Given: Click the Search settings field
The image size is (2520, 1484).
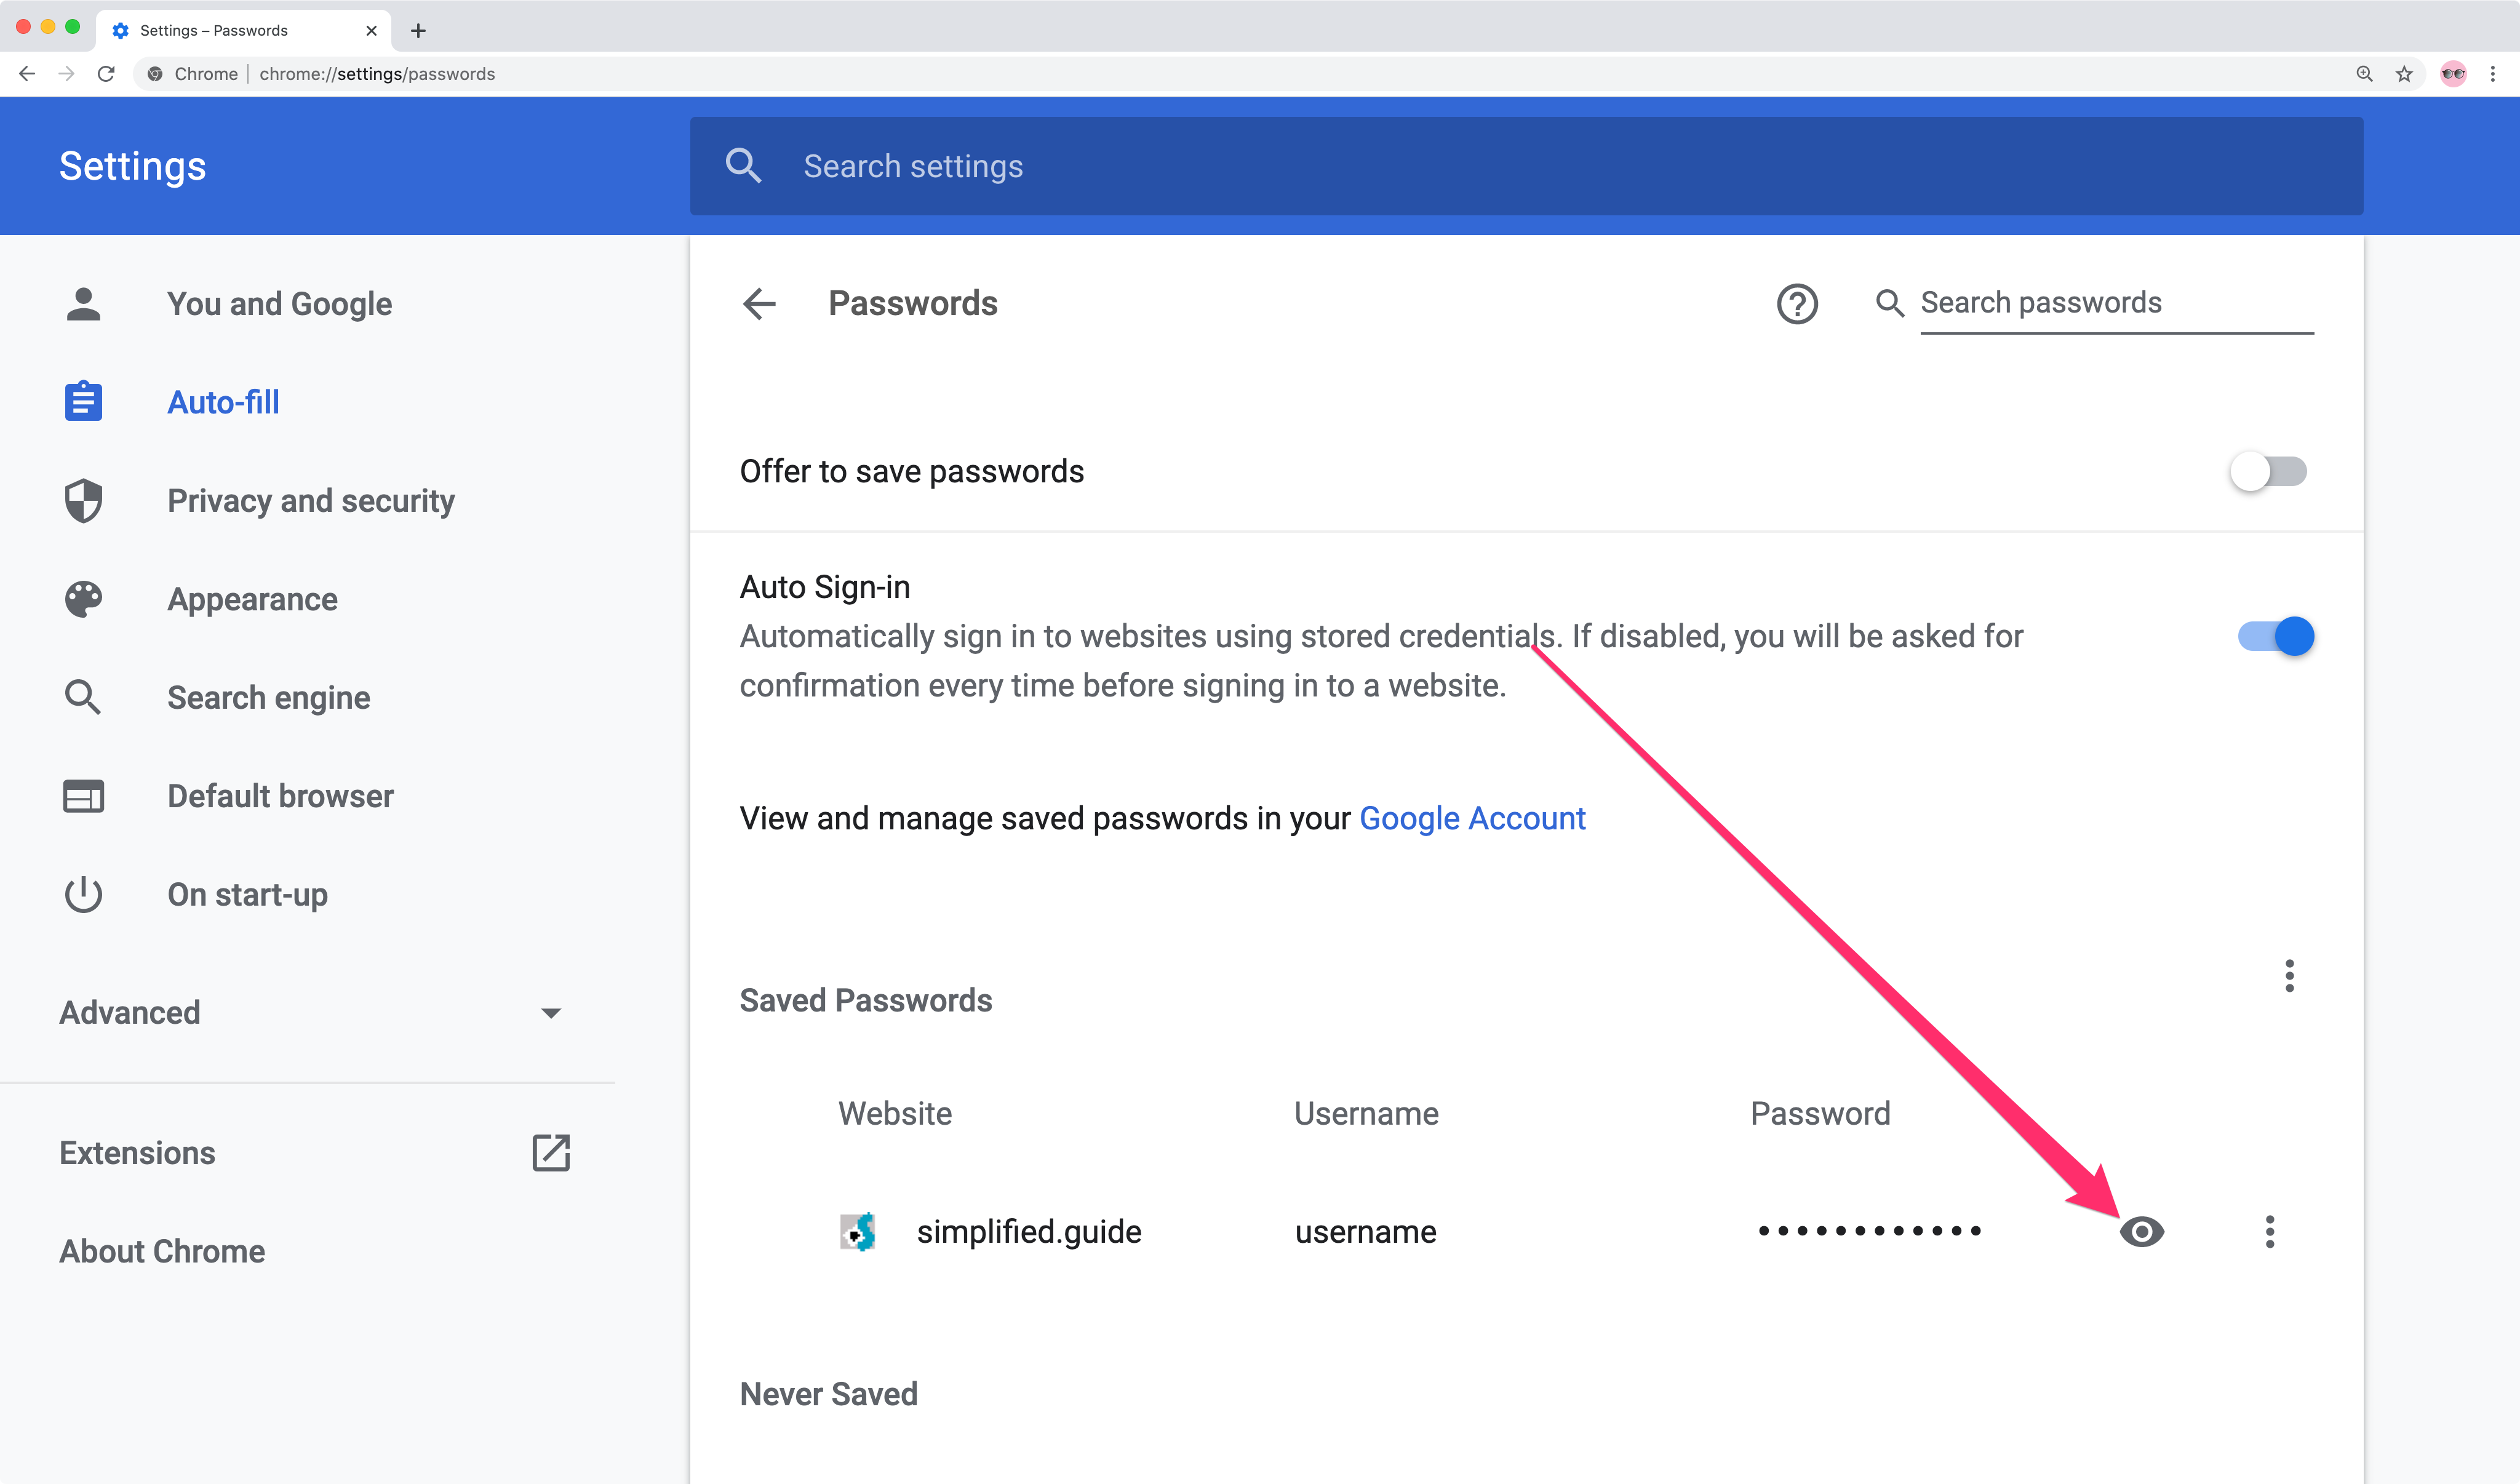Looking at the screenshot, I should tap(1526, 166).
